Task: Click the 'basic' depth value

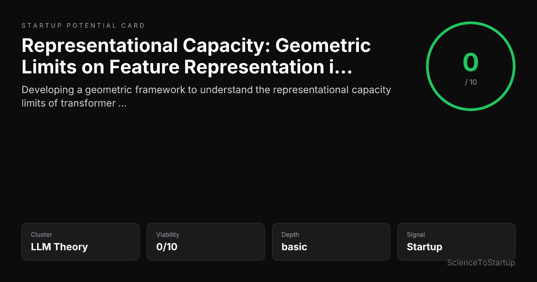Action: tap(294, 247)
